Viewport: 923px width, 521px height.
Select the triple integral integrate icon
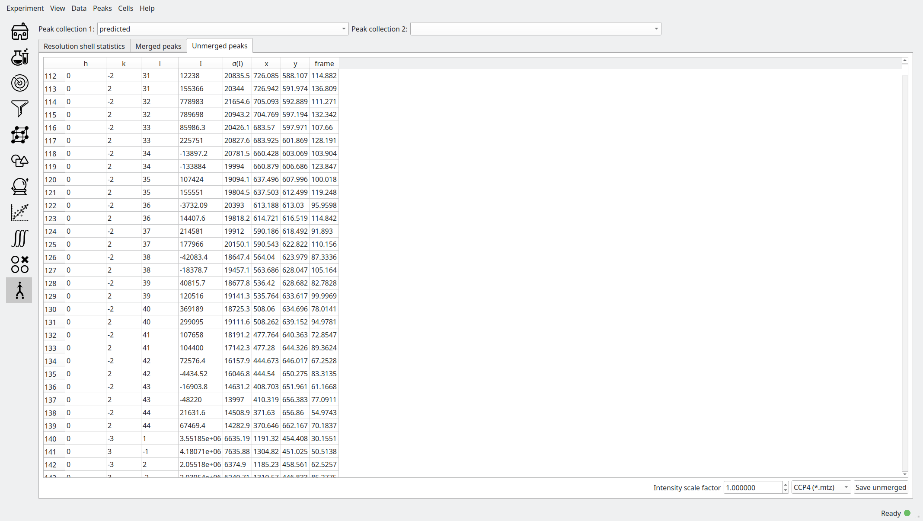click(19, 238)
